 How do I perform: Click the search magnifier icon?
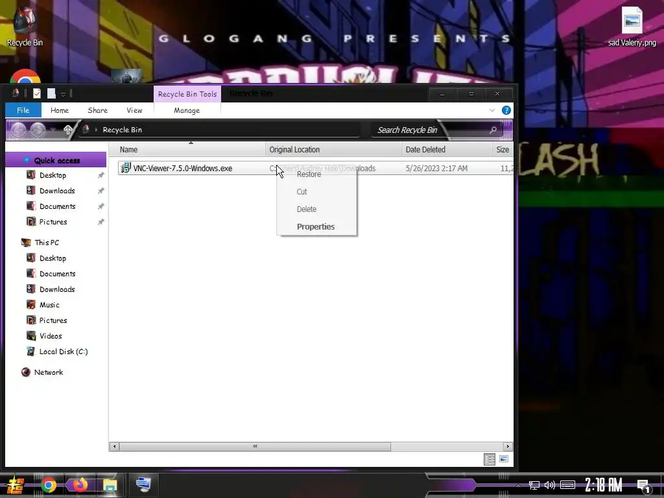coord(493,130)
